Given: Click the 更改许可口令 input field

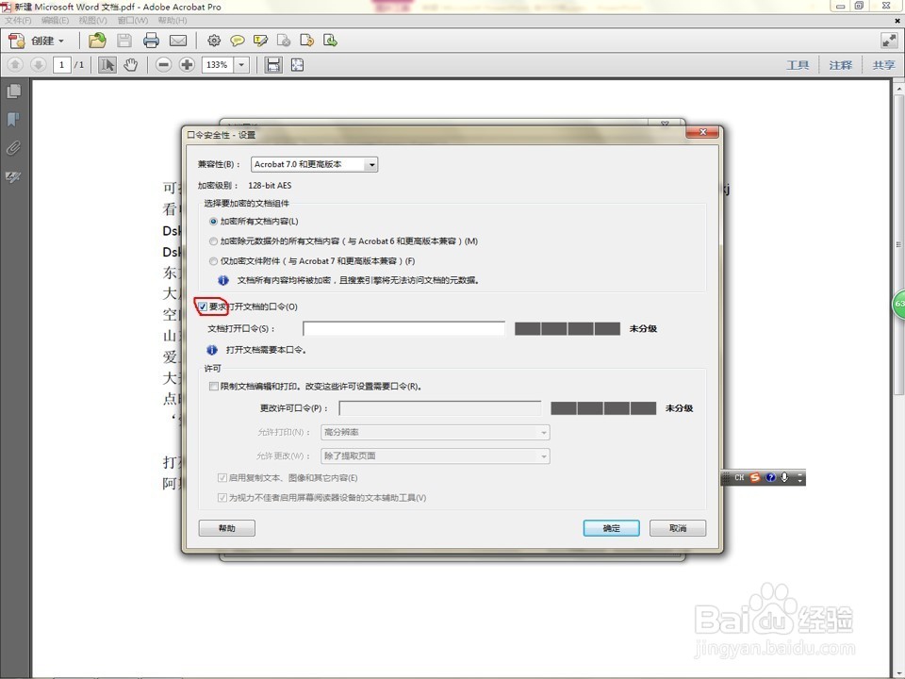Looking at the screenshot, I should point(440,408).
